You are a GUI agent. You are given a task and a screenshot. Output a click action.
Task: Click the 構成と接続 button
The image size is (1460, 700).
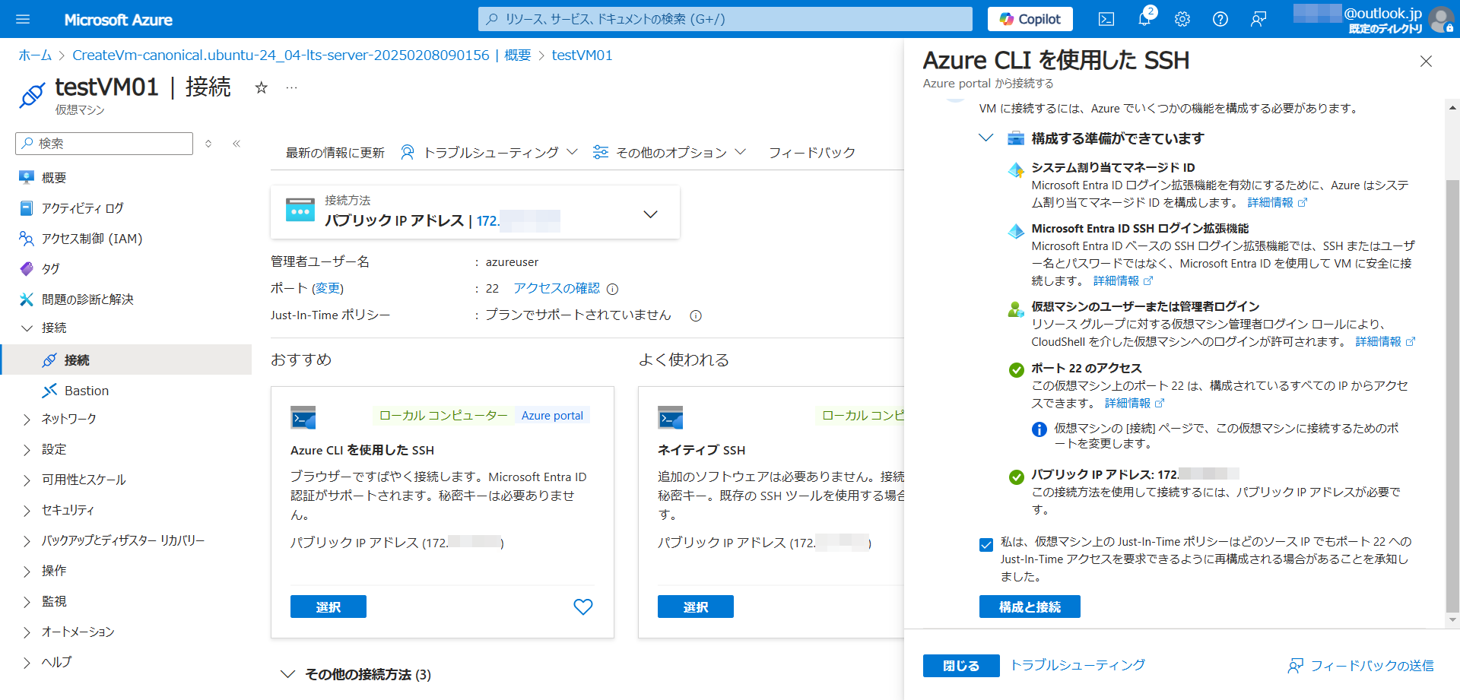coord(1029,607)
